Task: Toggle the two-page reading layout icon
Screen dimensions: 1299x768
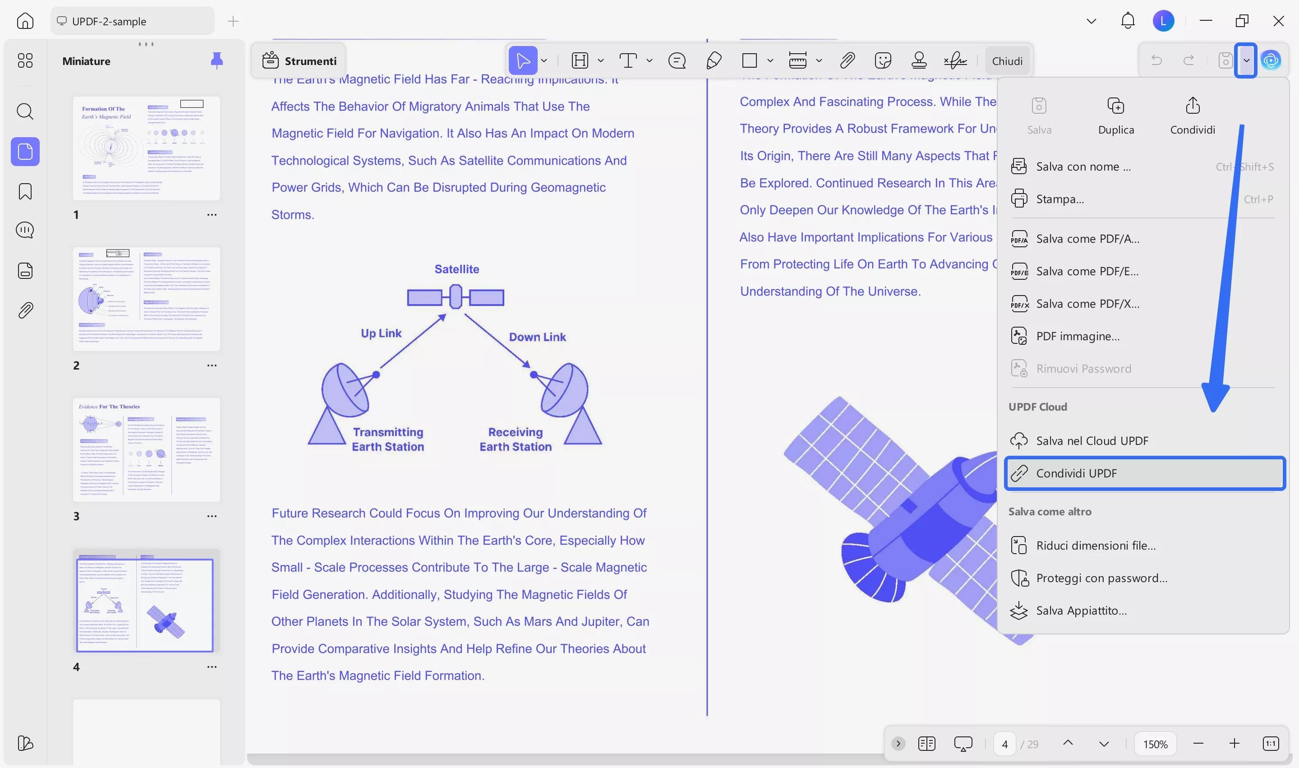Action: point(926,744)
